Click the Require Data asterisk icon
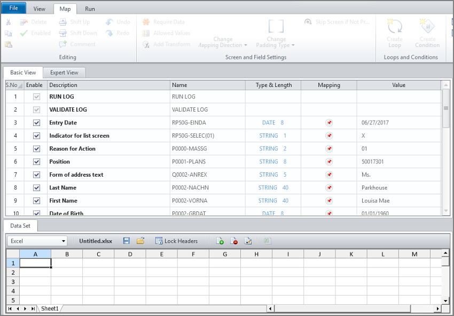Image resolution: width=454 pixels, height=316 pixels. click(146, 22)
